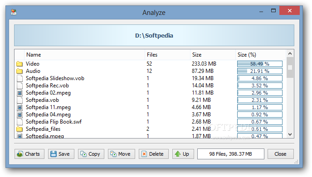Sort list by Size column header
Screen dimensions: 312x177
click(213, 55)
